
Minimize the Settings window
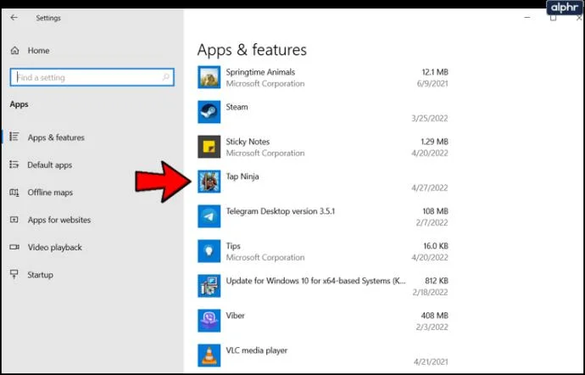tap(527, 18)
